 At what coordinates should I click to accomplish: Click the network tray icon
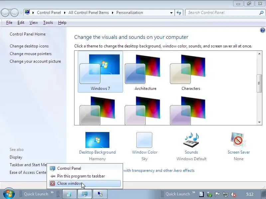(225, 194)
